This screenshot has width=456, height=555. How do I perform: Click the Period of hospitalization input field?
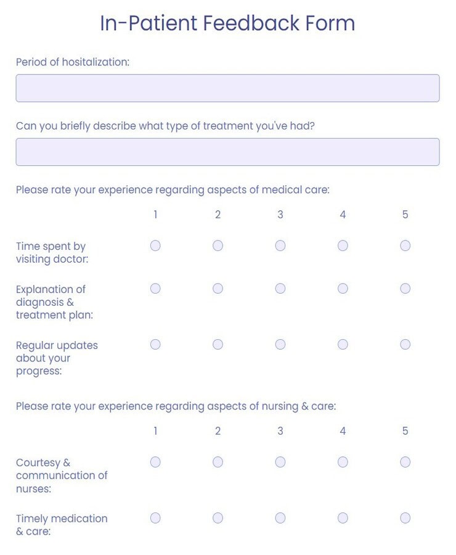pos(227,88)
